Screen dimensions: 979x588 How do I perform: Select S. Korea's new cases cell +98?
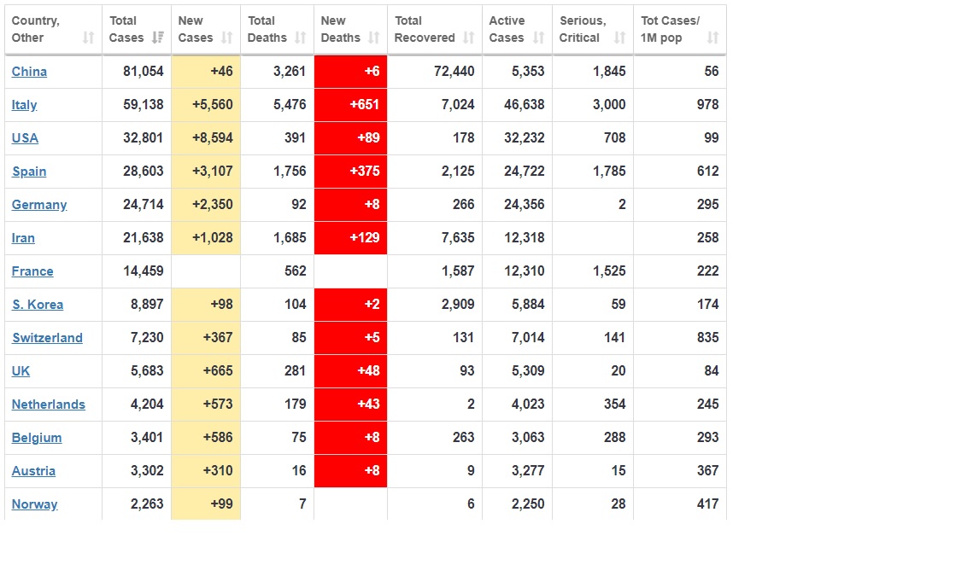(x=206, y=305)
